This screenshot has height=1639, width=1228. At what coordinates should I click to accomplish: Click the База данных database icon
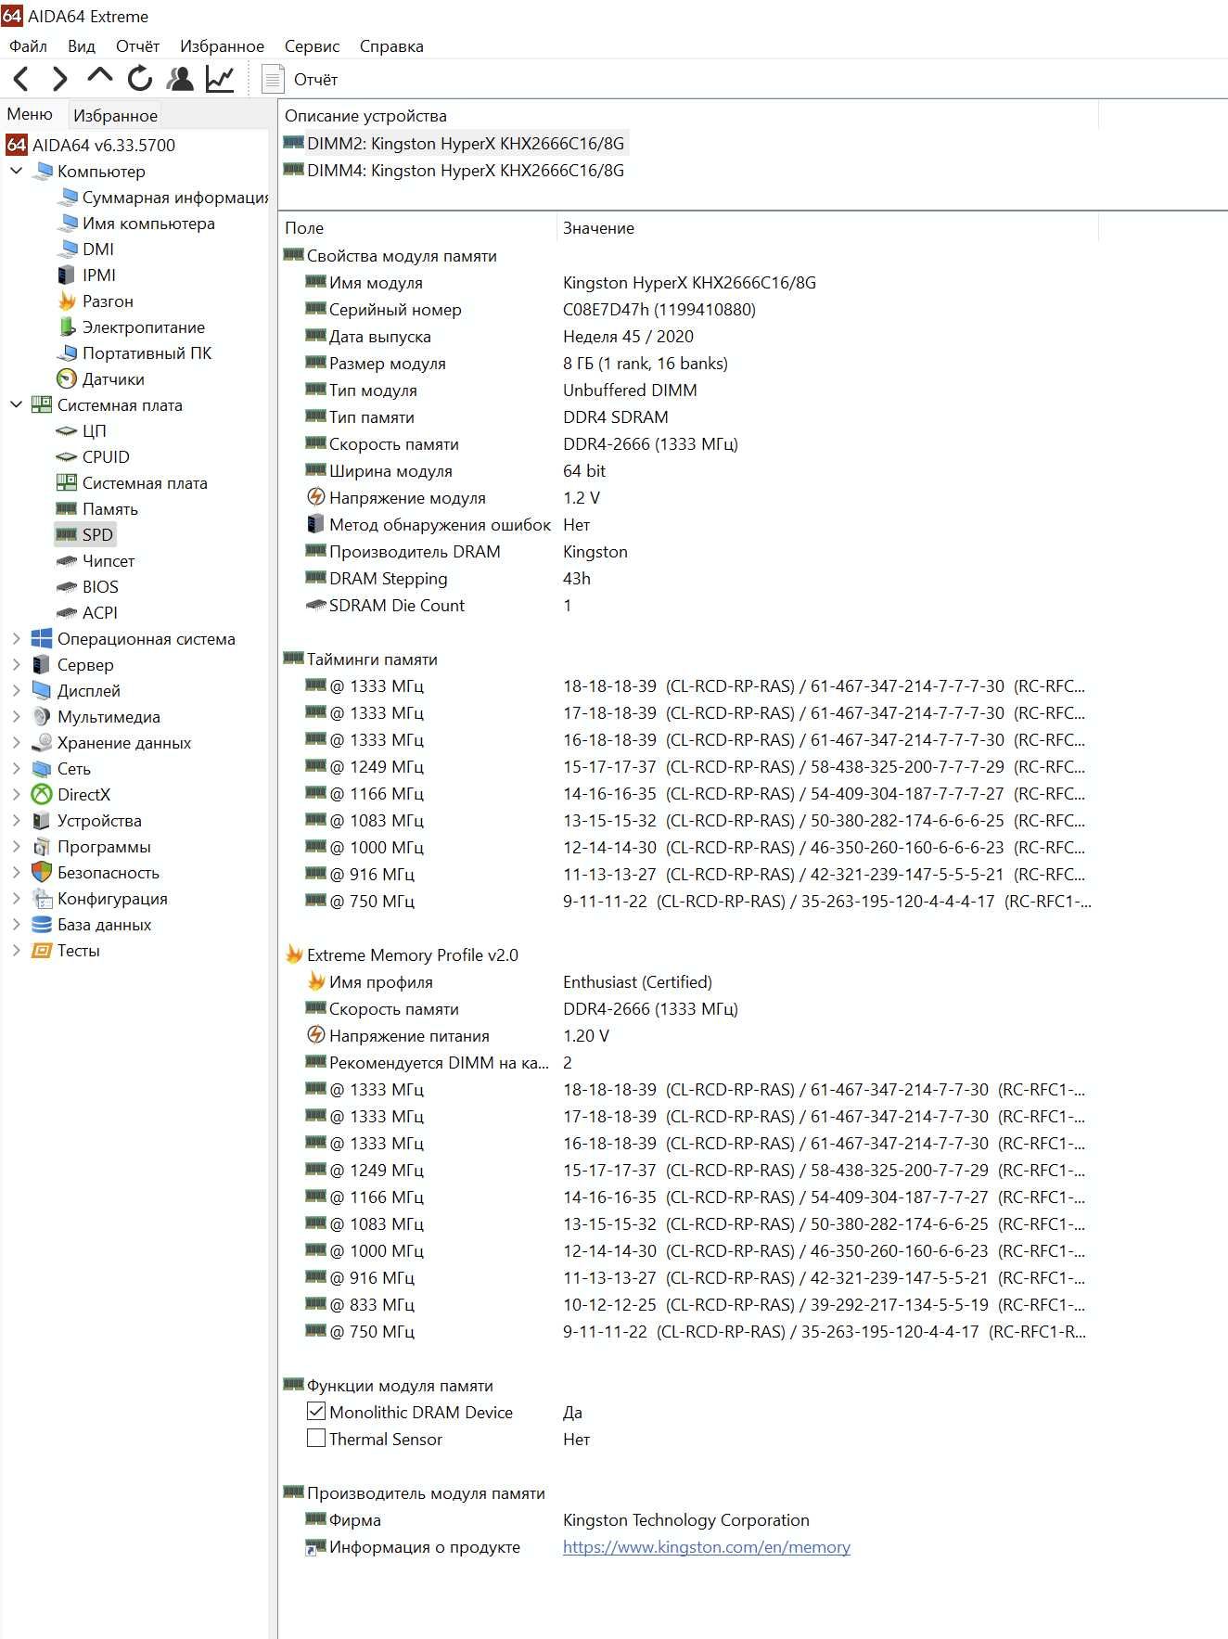[42, 924]
